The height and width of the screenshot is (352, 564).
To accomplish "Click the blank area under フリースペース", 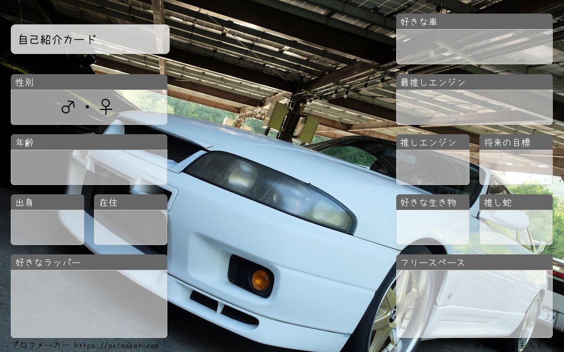I will pos(474,304).
